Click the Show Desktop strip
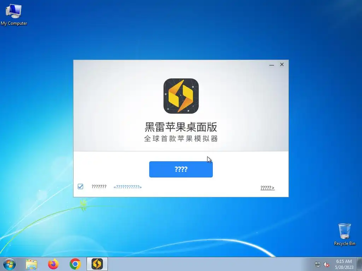Viewport: 362px width, 271px height. 360,264
